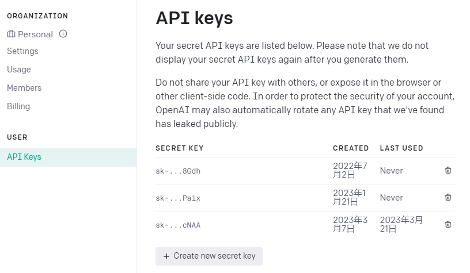Screen dimensions: 470x273
Task: Remove the sk-...cNAA key with trash icon
Action: pos(448,224)
